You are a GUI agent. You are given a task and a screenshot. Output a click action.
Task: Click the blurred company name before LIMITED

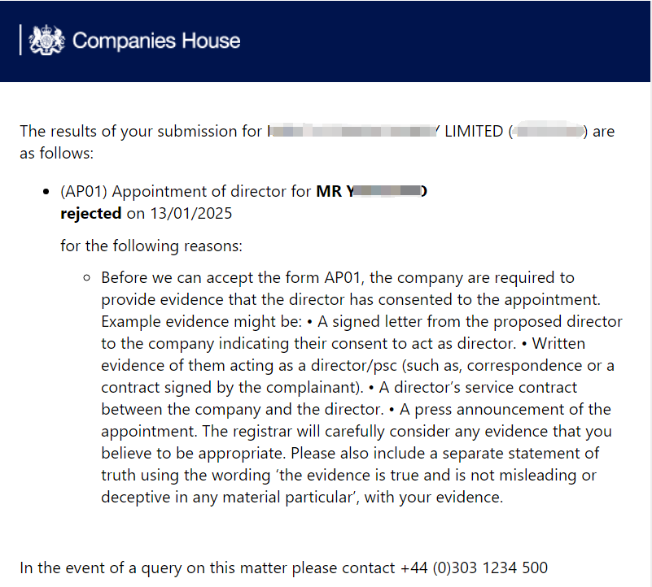click(352, 131)
